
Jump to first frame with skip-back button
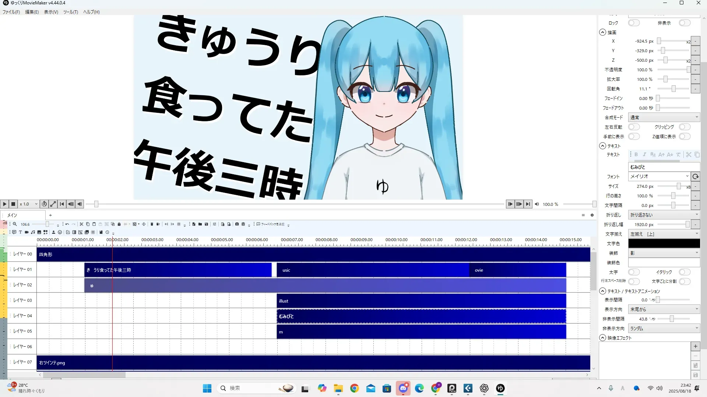point(62,204)
